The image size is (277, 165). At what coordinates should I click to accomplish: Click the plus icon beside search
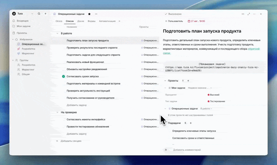click(x=45, y=14)
